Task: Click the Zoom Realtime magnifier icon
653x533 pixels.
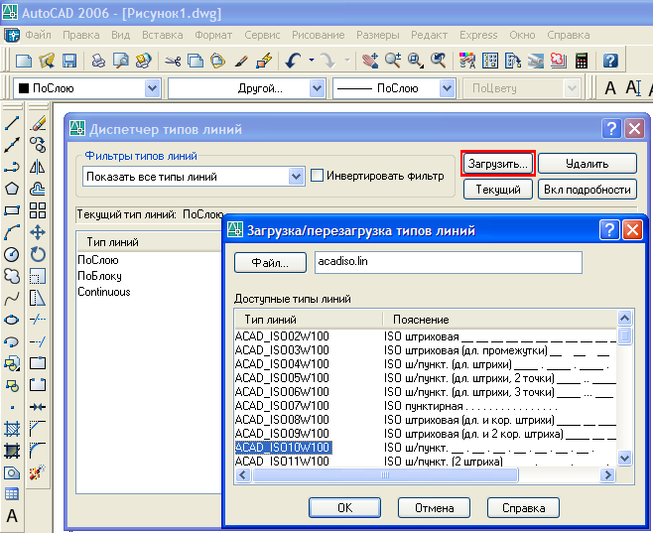Action: [x=393, y=61]
